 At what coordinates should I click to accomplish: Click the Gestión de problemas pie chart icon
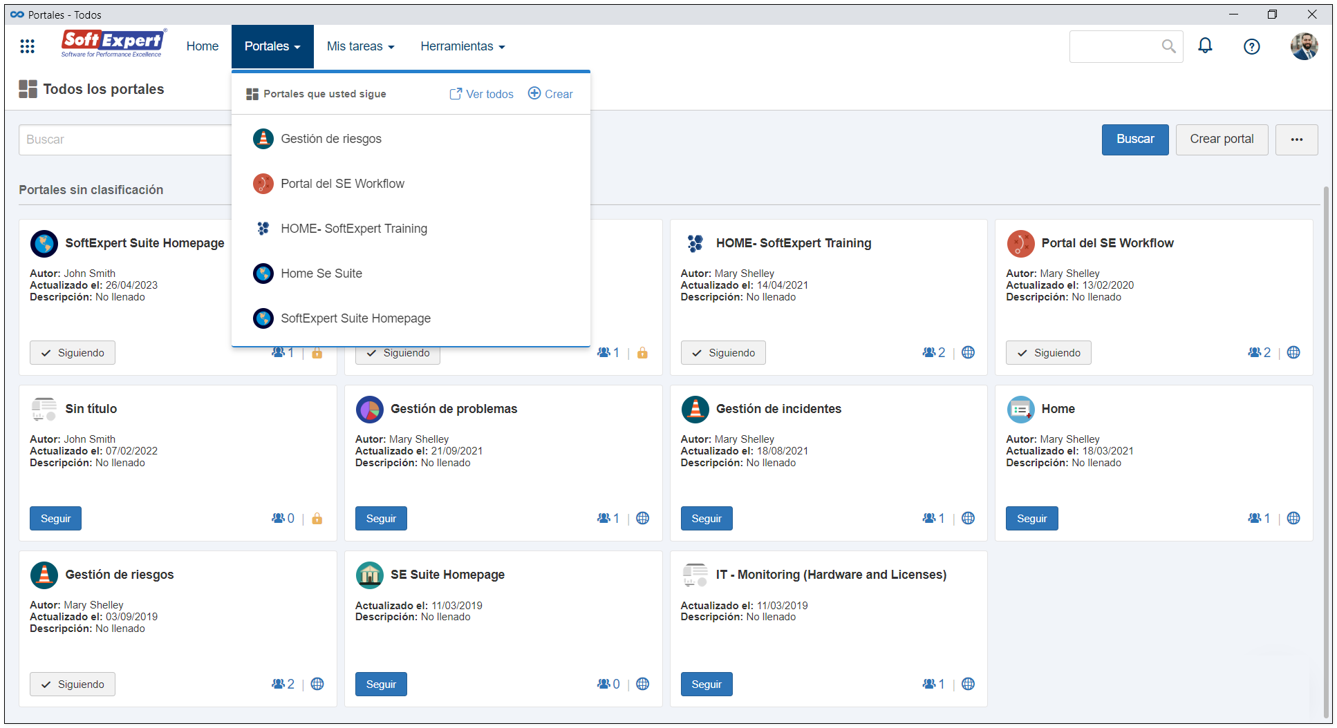point(370,409)
